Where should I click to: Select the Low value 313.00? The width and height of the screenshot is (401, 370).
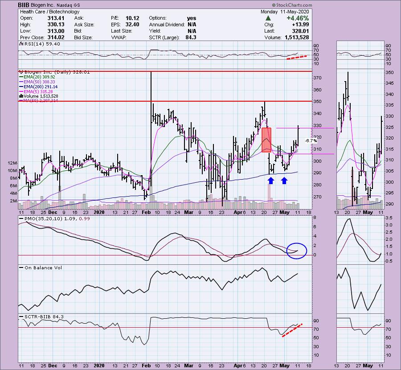tap(56, 31)
